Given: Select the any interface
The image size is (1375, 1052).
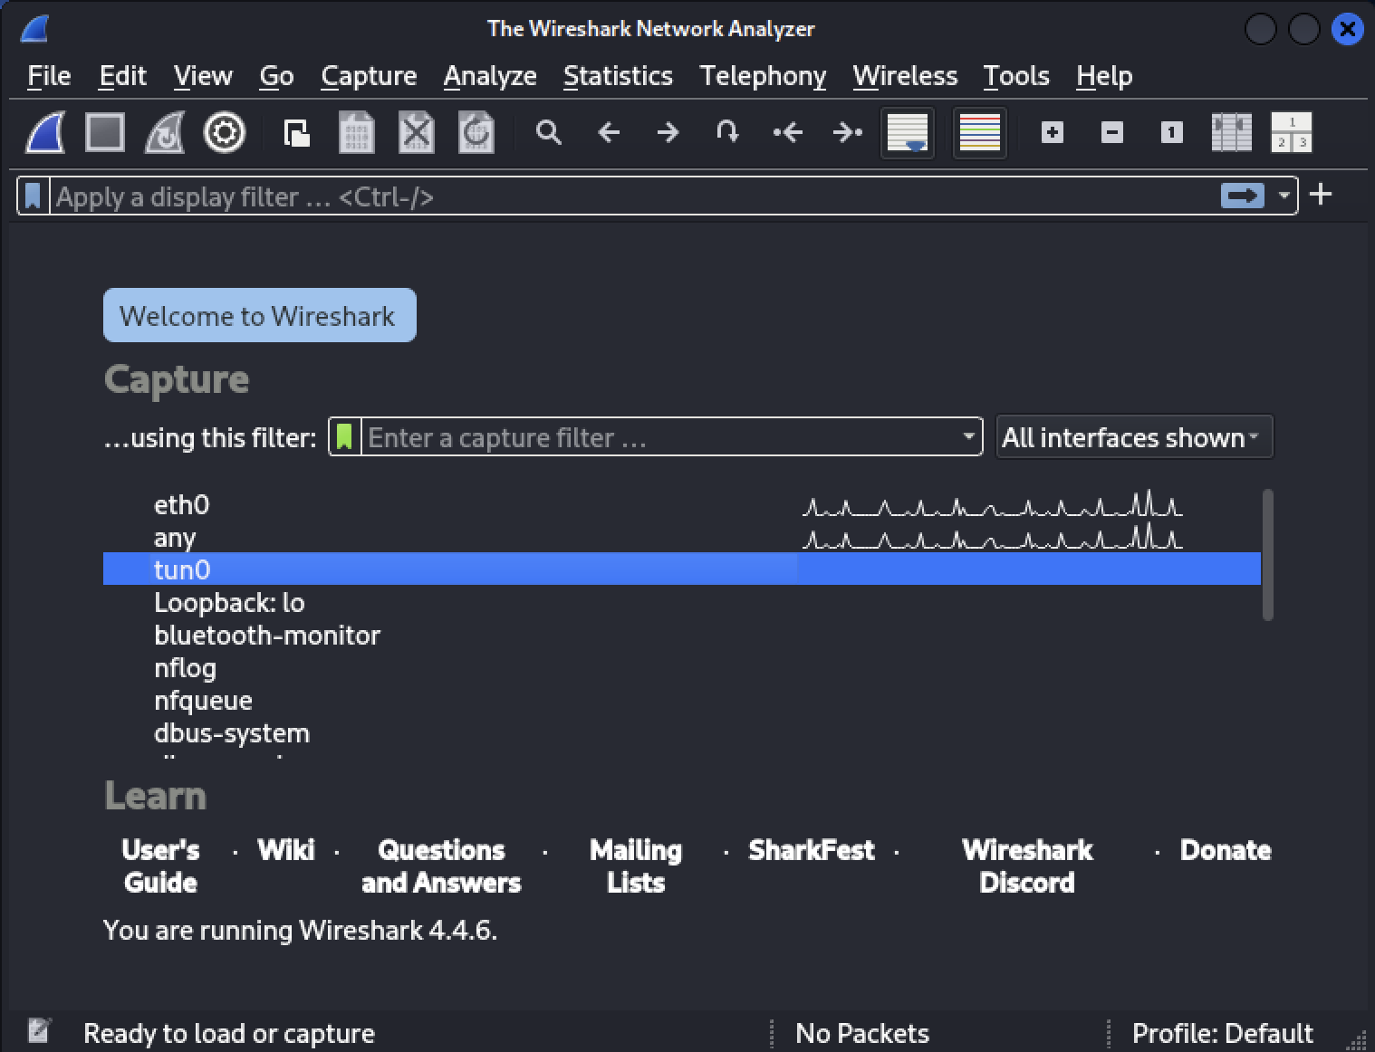Looking at the screenshot, I should tap(682, 537).
